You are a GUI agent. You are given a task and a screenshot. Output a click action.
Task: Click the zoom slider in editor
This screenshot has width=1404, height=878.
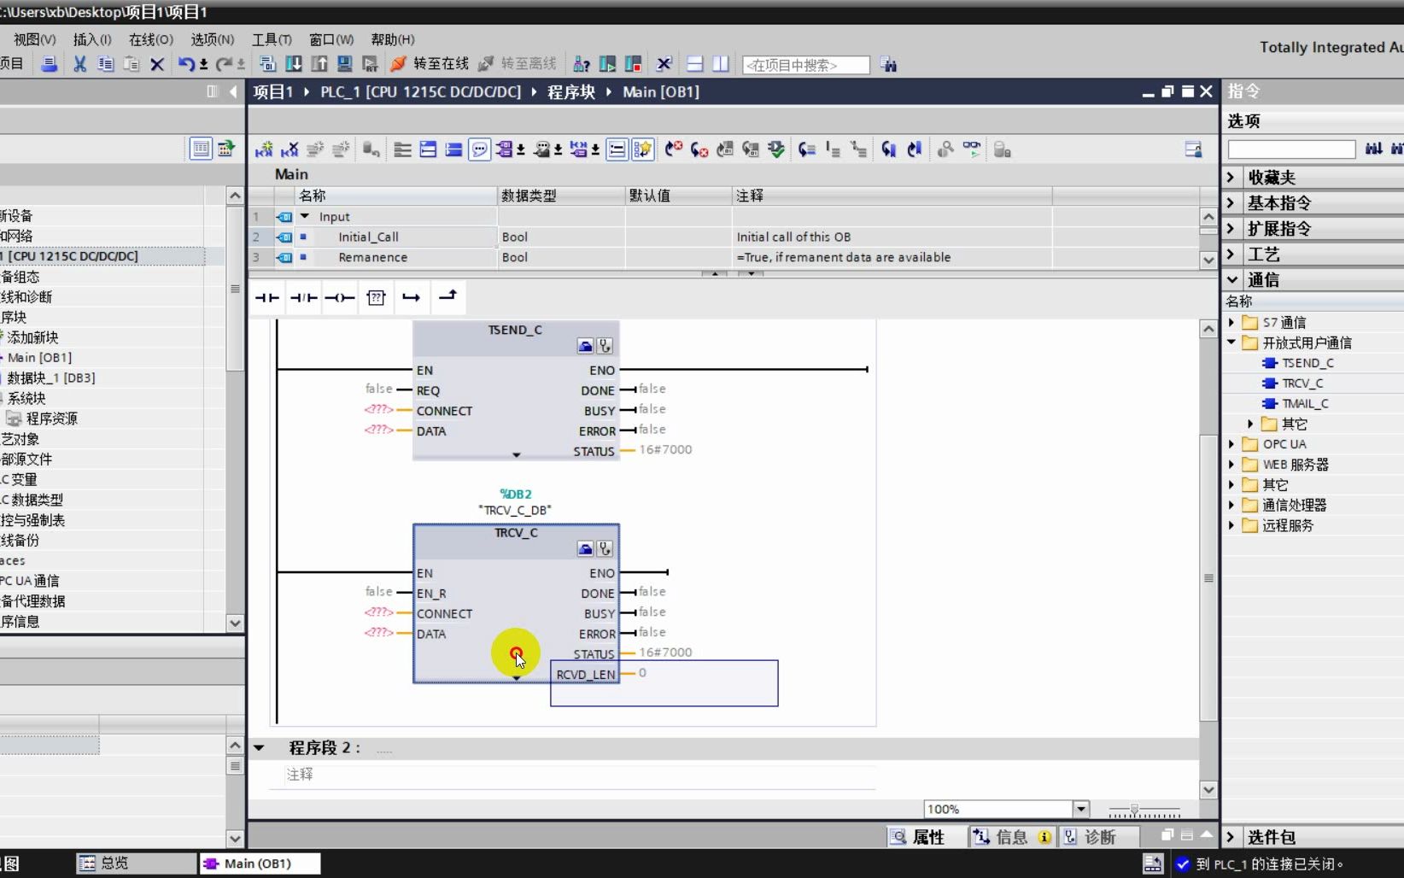coord(1144,810)
